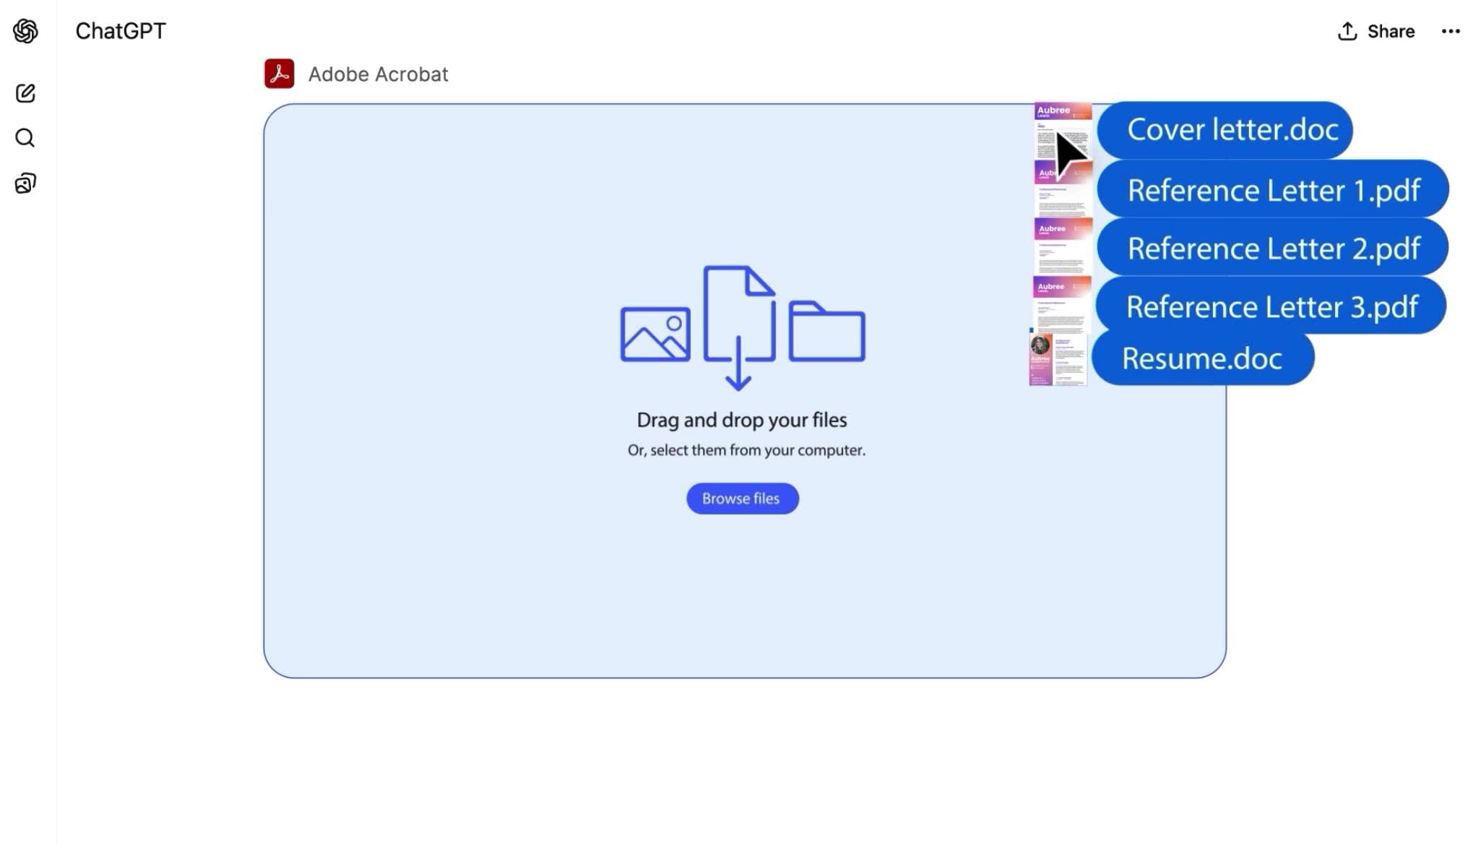
Task: Click the Resume document thumbnail with photo
Action: [1058, 359]
